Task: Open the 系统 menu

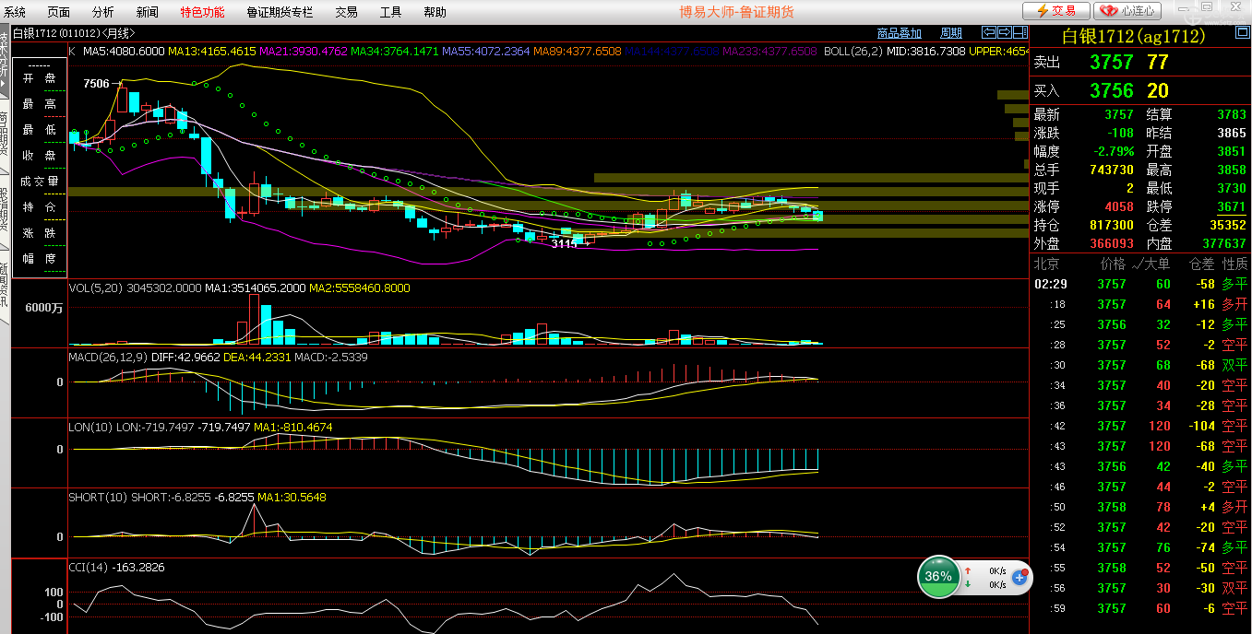Action: [x=15, y=12]
